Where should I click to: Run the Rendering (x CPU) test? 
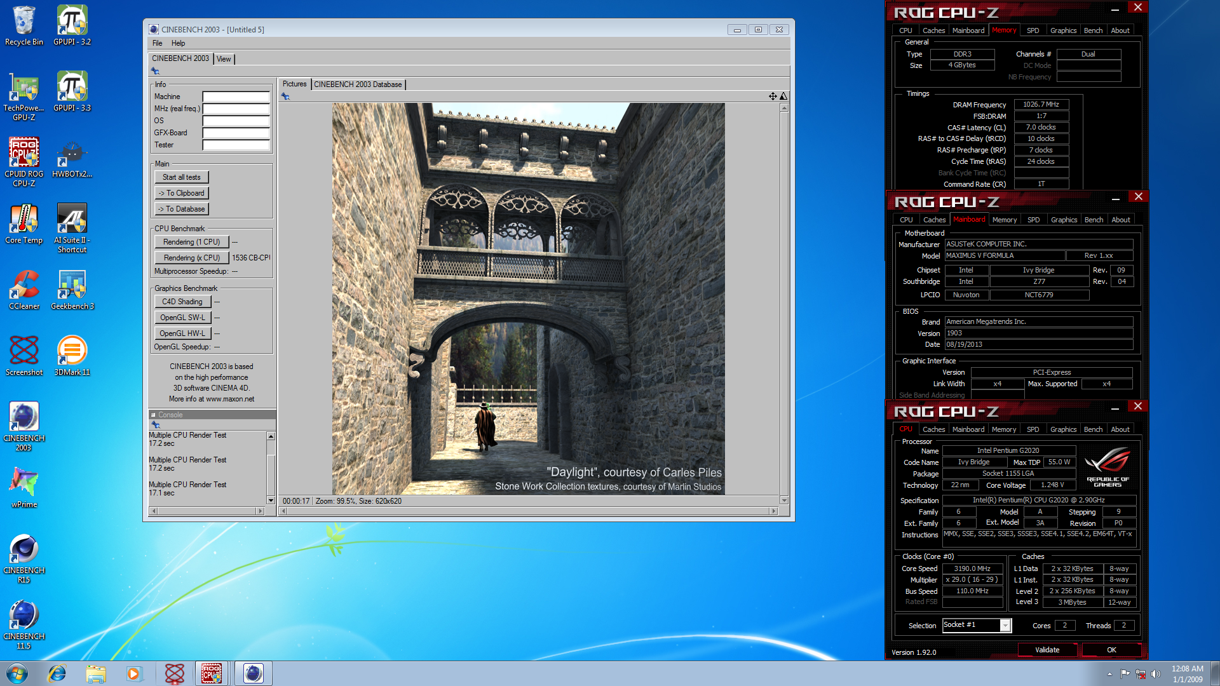click(191, 258)
